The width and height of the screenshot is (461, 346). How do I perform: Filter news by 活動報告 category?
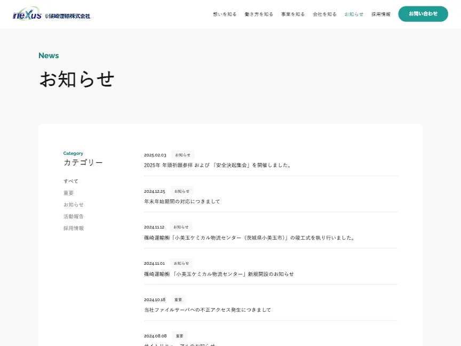74,216
